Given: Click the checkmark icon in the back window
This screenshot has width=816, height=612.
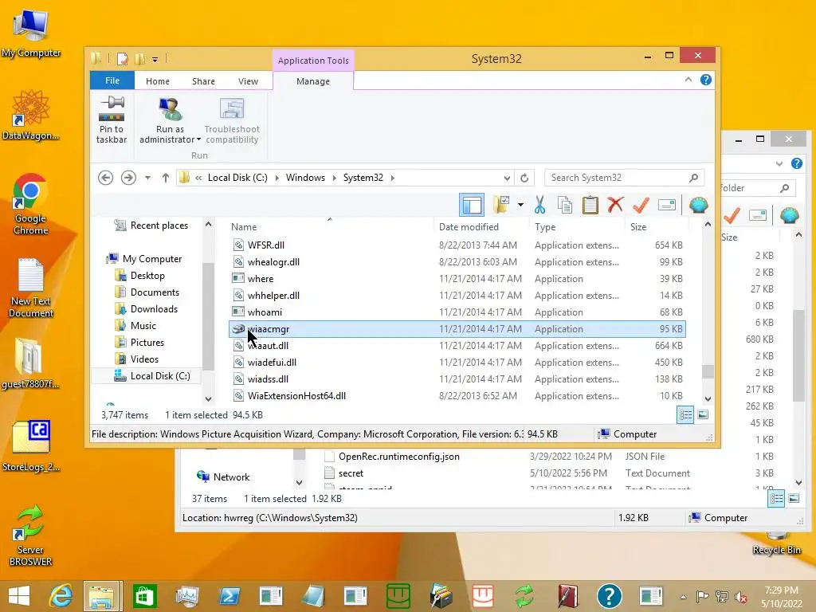Looking at the screenshot, I should click(x=732, y=215).
